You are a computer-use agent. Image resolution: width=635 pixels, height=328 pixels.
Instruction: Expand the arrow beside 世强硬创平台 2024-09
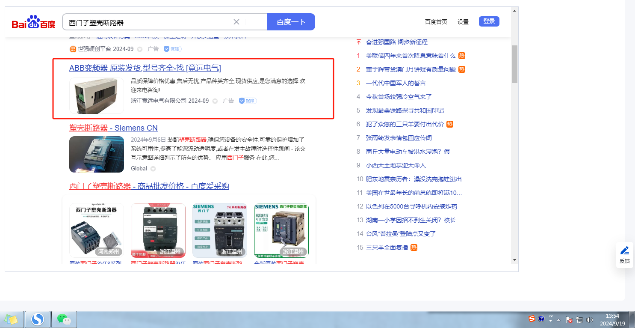[x=140, y=49]
